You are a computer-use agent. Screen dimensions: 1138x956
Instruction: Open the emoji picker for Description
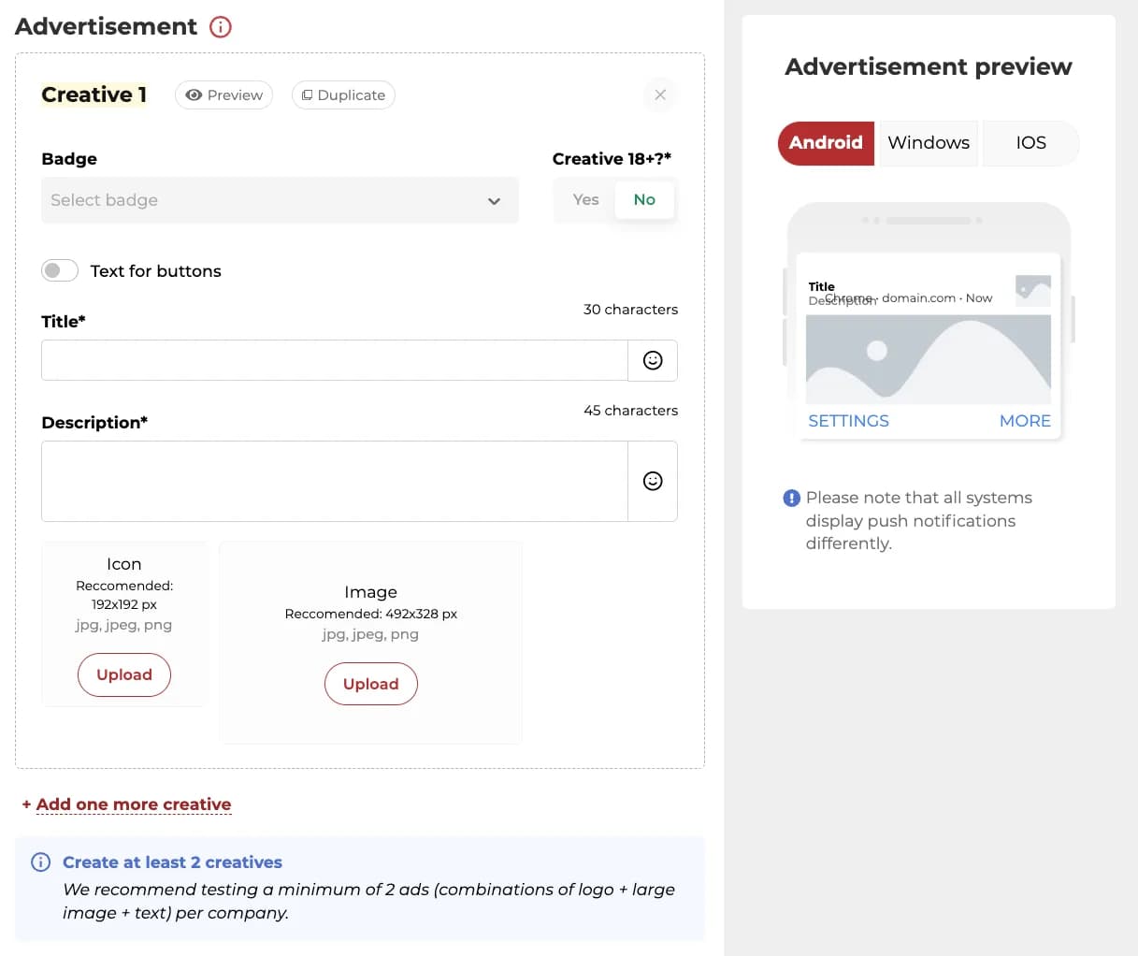point(653,481)
